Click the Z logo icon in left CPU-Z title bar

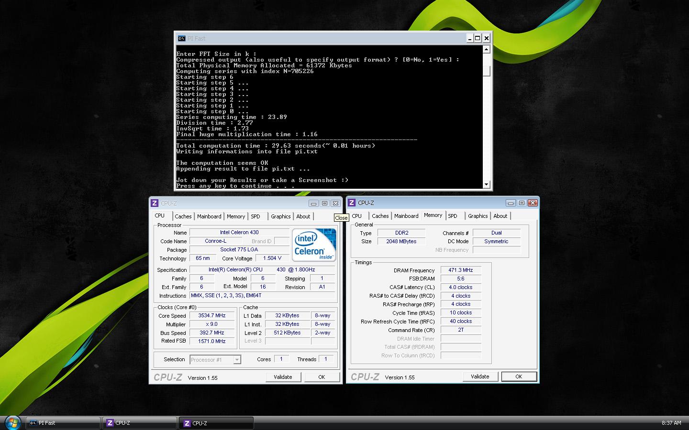[x=155, y=203]
